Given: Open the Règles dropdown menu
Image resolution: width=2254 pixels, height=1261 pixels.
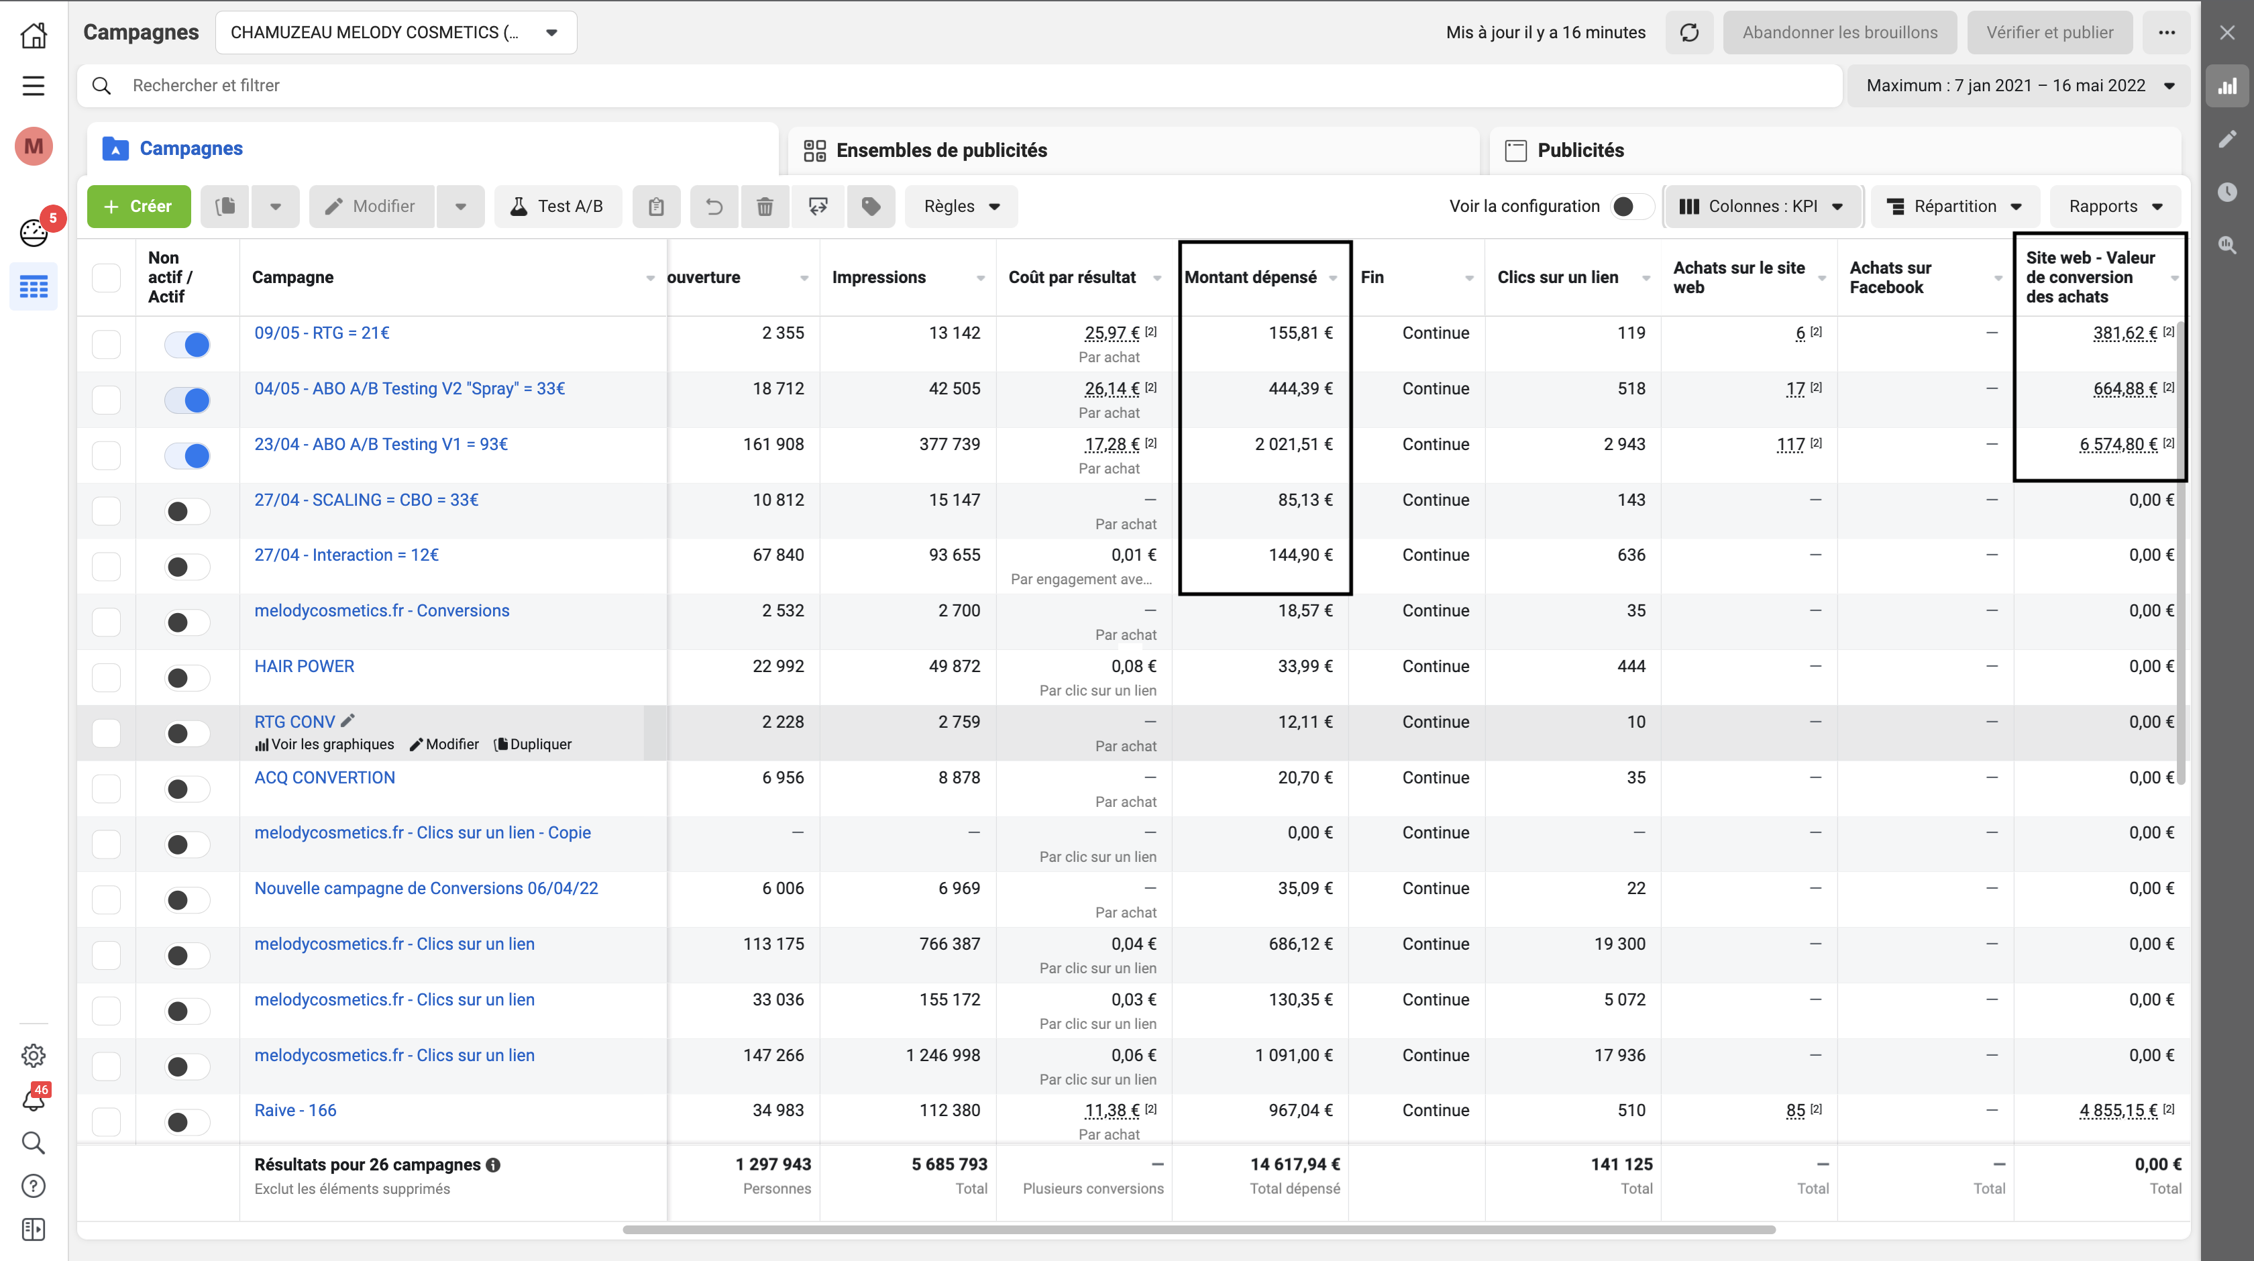Looking at the screenshot, I should (x=961, y=207).
